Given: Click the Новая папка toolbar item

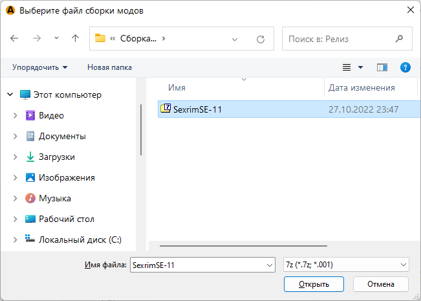Looking at the screenshot, I should [x=109, y=67].
